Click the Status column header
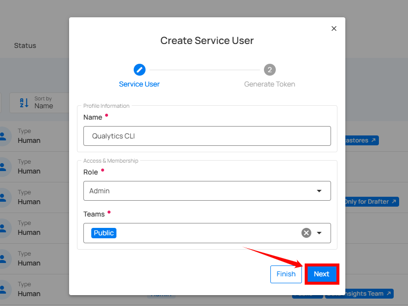This screenshot has width=408, height=306. pos(25,45)
